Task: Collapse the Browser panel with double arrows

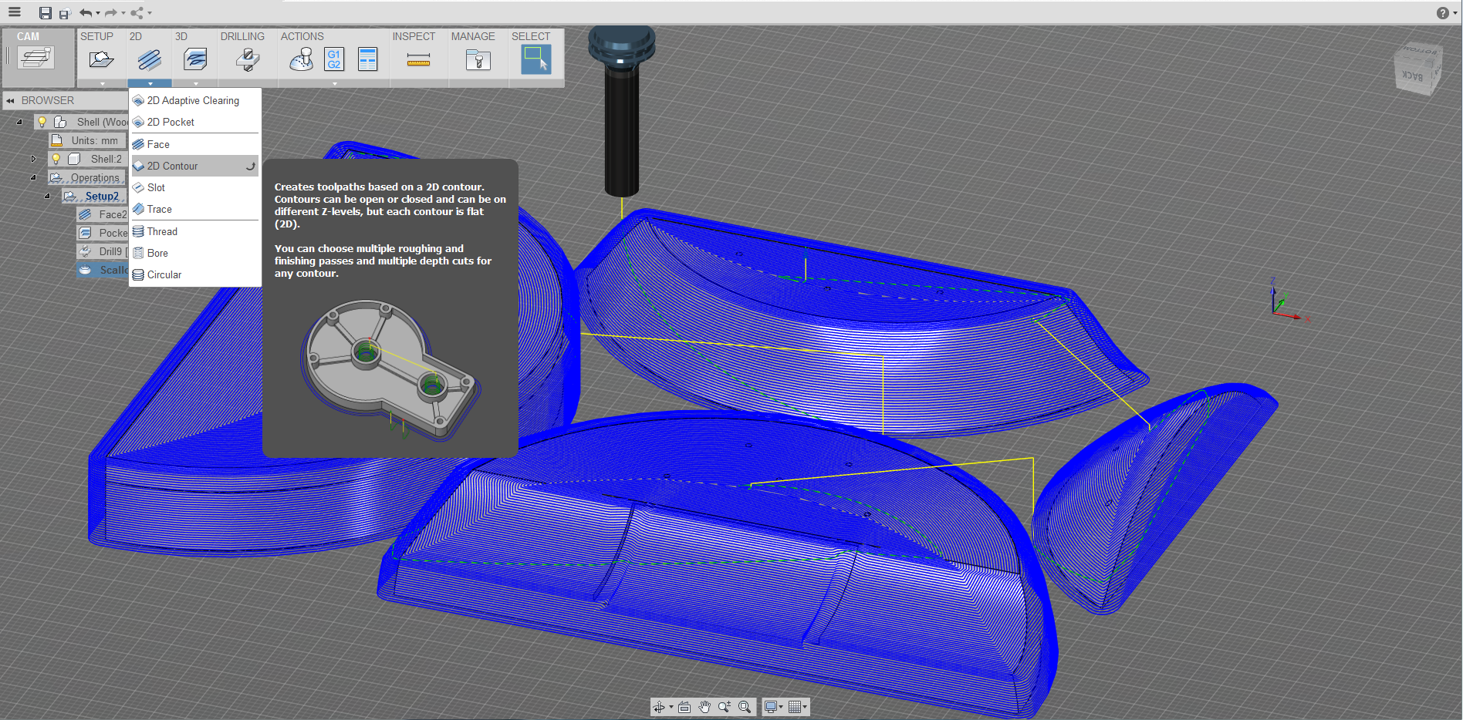Action: pos(11,101)
